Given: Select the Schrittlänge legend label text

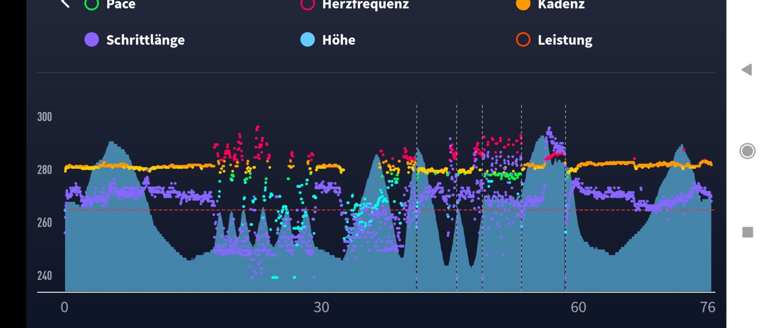Looking at the screenshot, I should tap(145, 40).
